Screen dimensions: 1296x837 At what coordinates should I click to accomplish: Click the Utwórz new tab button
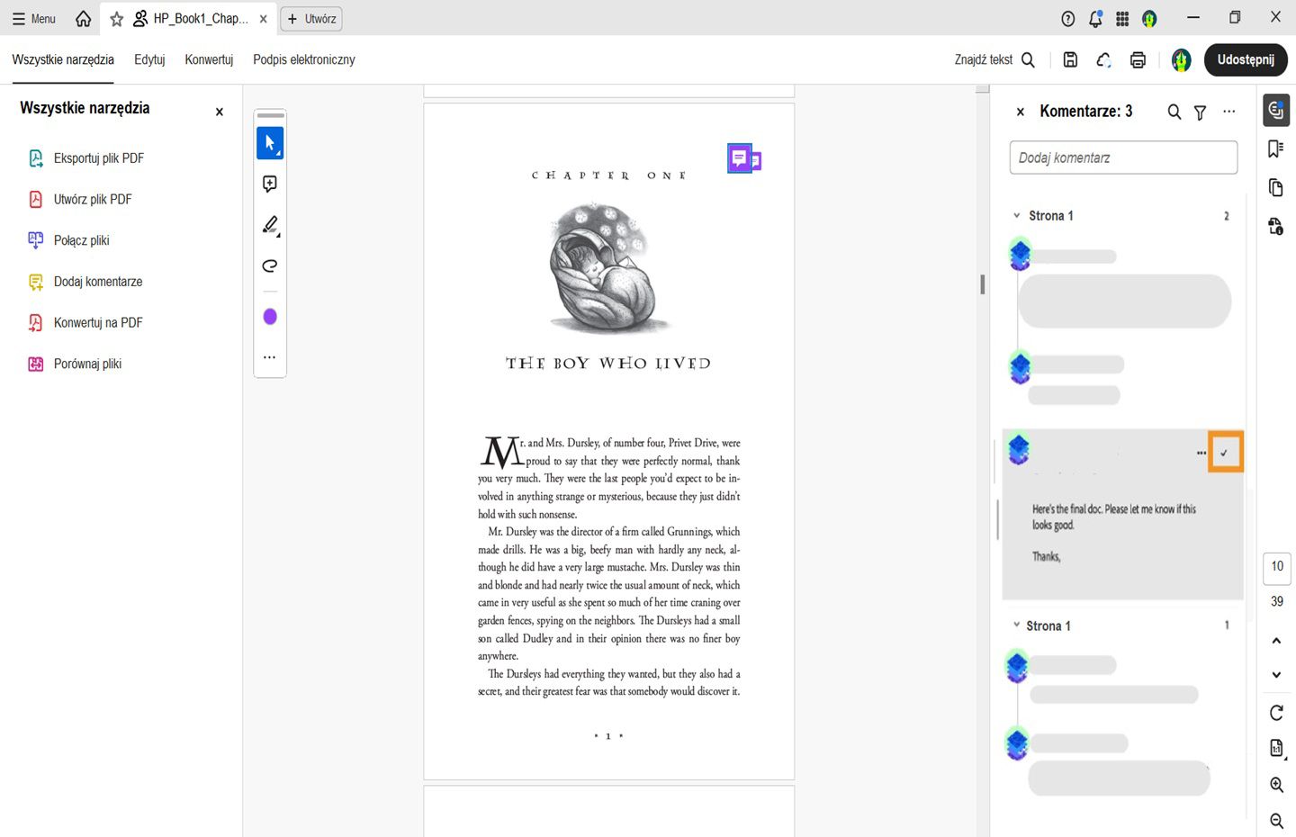pos(311,19)
